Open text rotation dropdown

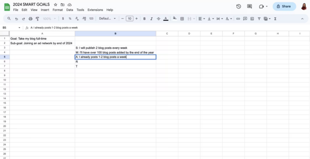tap(229, 19)
